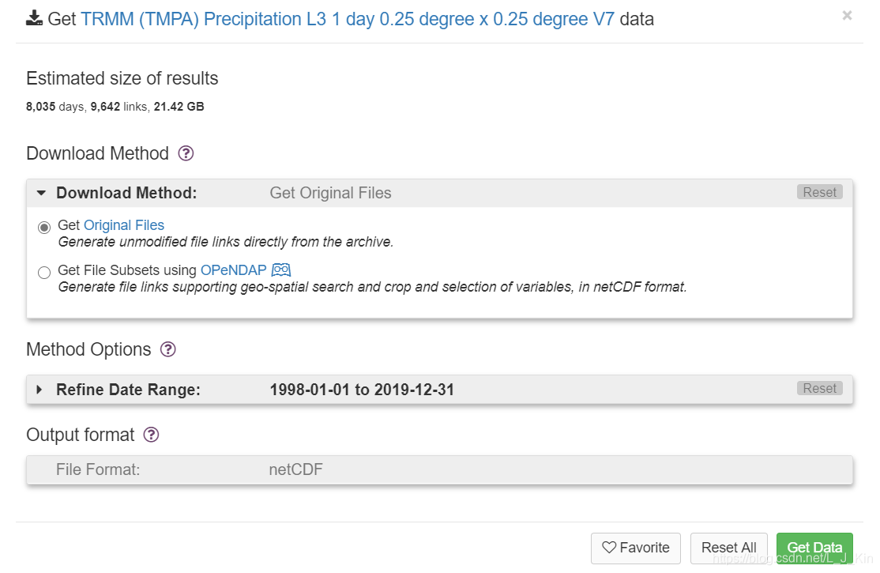Open the TRMM (TMPA) Precipitation dataset link

[x=348, y=19]
